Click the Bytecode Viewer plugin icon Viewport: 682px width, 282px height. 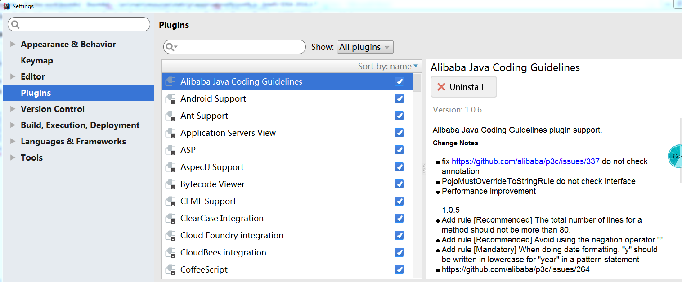[170, 184]
